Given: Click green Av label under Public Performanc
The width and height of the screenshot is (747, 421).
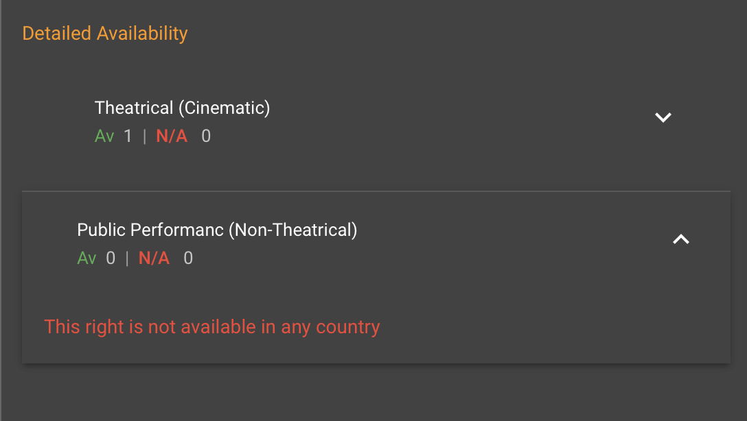Looking at the screenshot, I should pos(87,258).
